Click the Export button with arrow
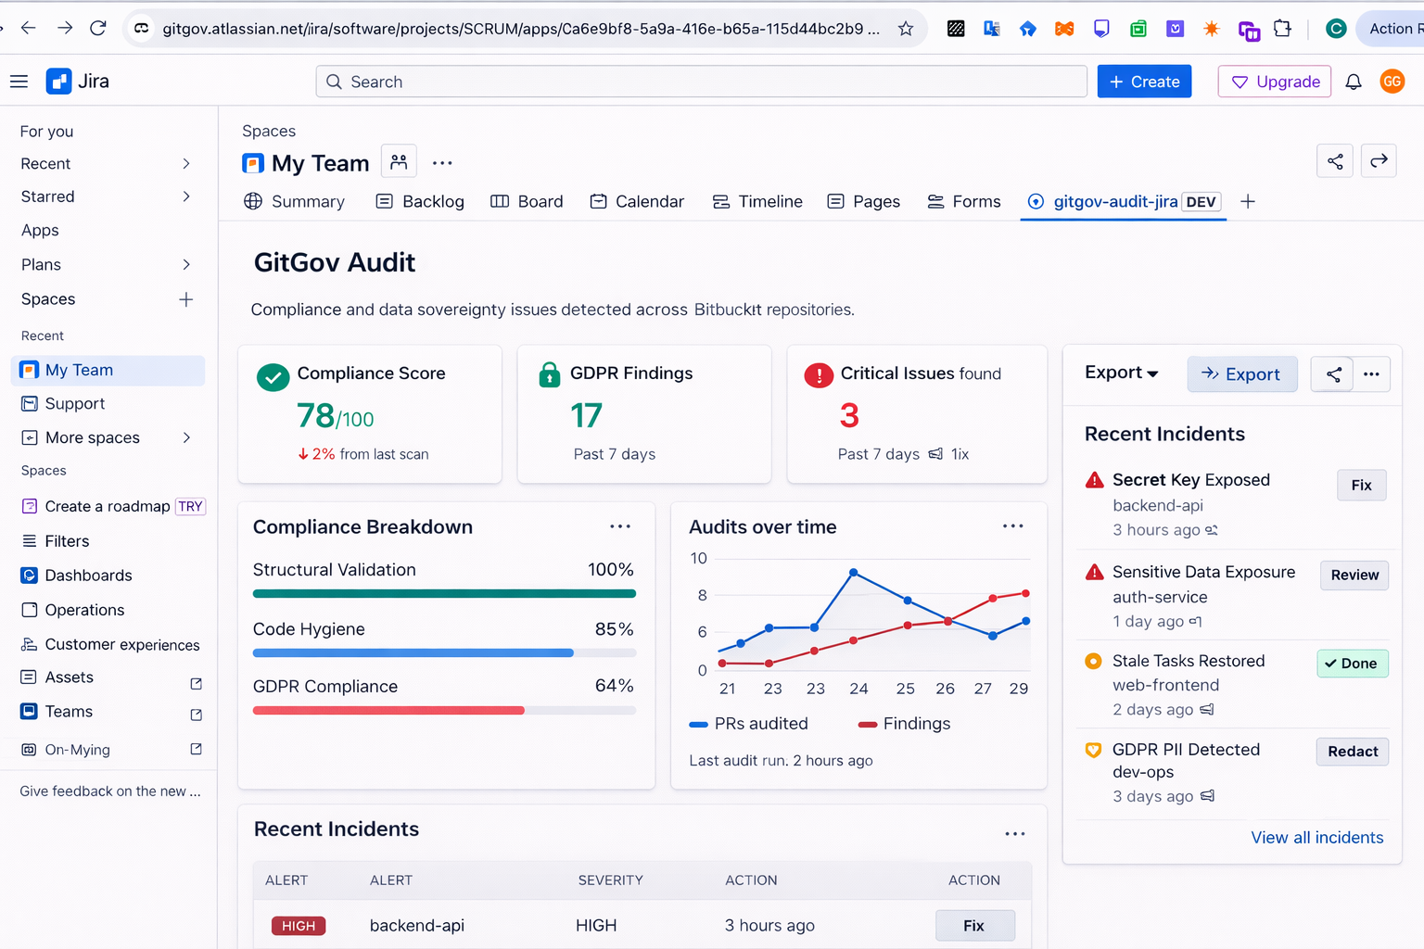 (1242, 374)
